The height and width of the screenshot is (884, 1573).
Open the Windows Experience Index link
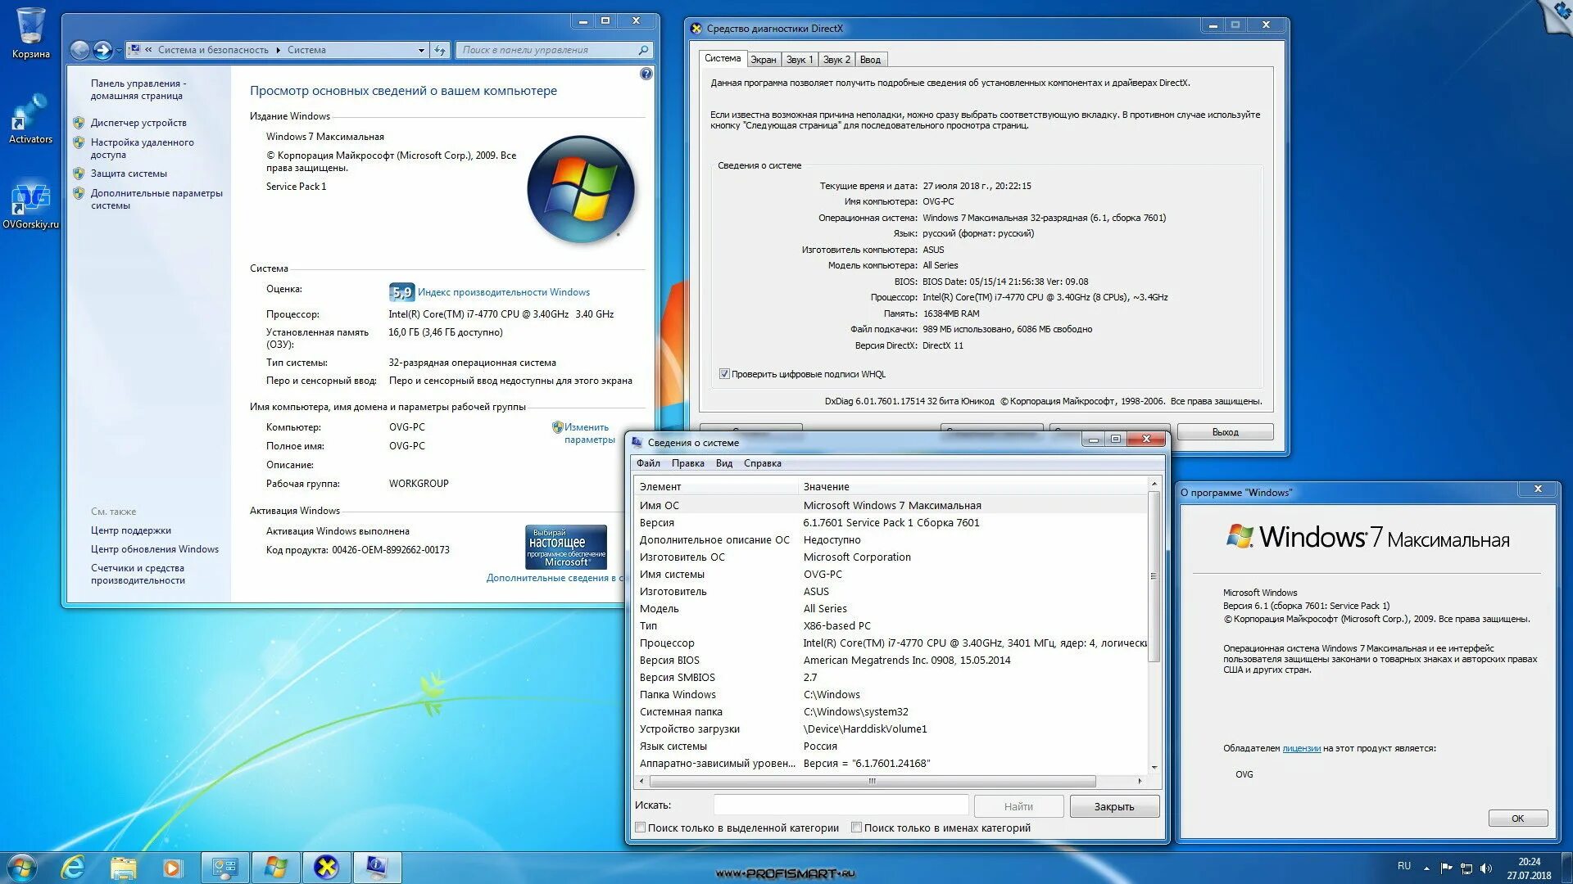click(503, 292)
